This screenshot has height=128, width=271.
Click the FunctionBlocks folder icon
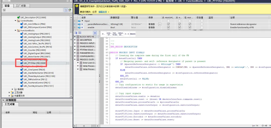[x=19, y=30]
